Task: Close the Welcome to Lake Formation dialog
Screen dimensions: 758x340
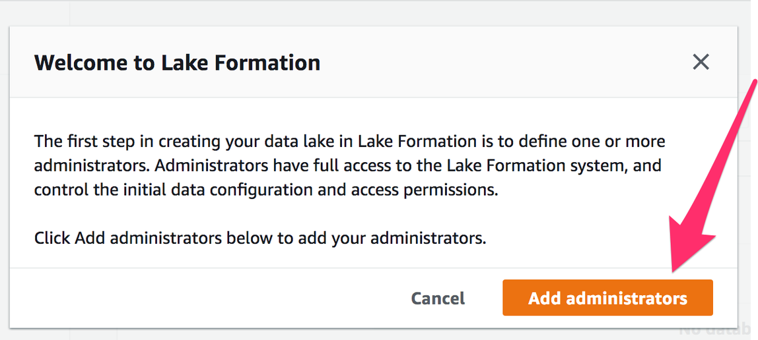Action: point(701,63)
